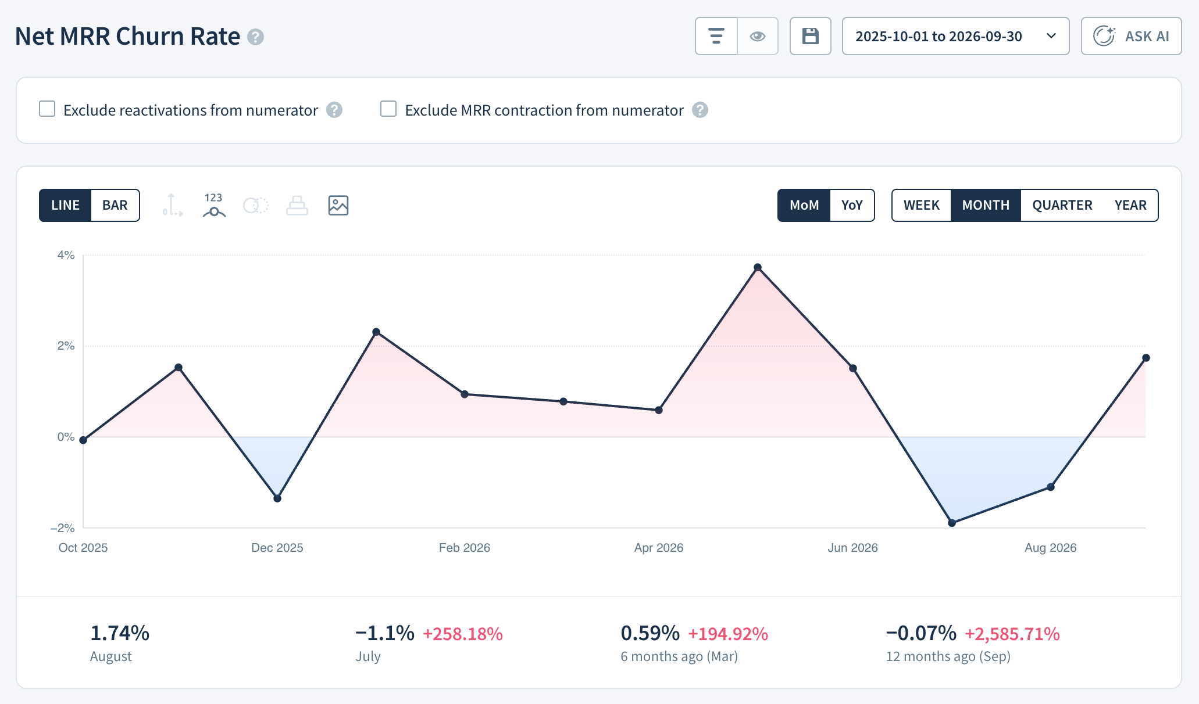
Task: Open the ASK AI assistant
Action: tap(1131, 36)
